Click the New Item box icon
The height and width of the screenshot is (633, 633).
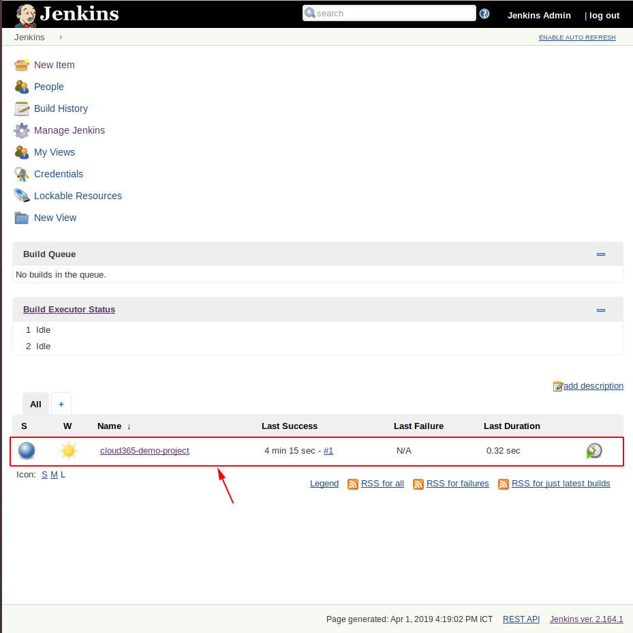(21, 65)
